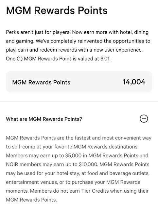Collapse the FAQ using the minus circle icon

point(144,119)
